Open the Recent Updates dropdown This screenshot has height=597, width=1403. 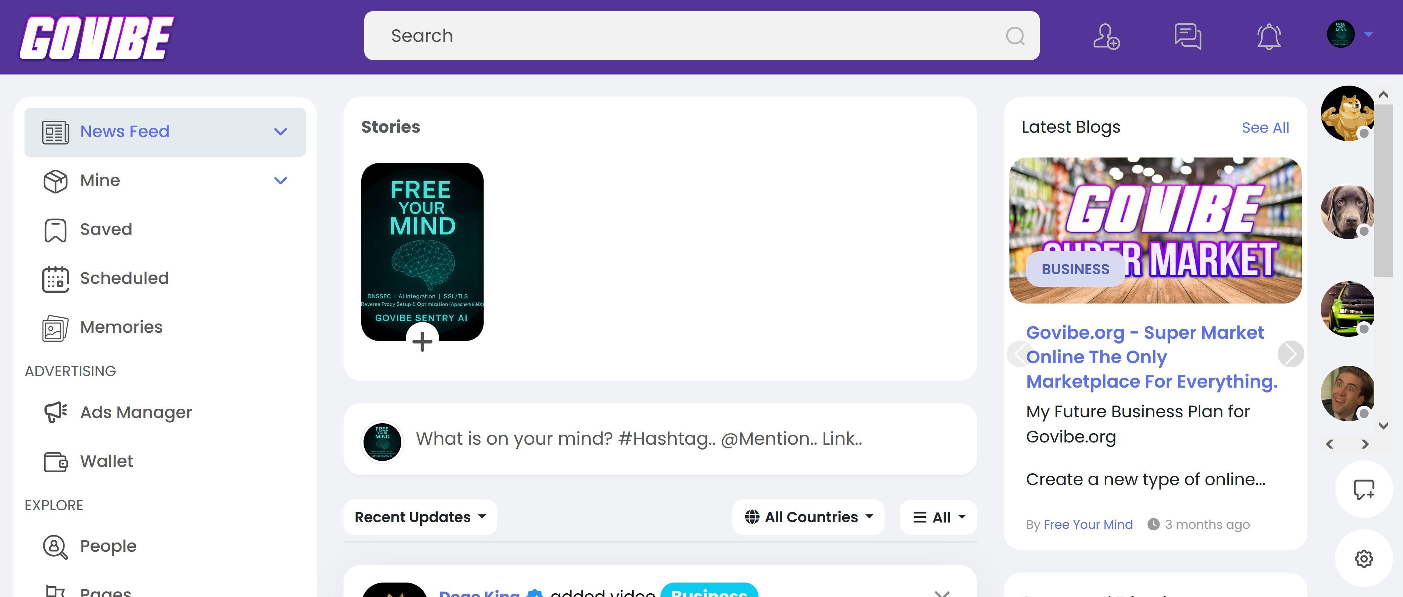[x=420, y=517]
